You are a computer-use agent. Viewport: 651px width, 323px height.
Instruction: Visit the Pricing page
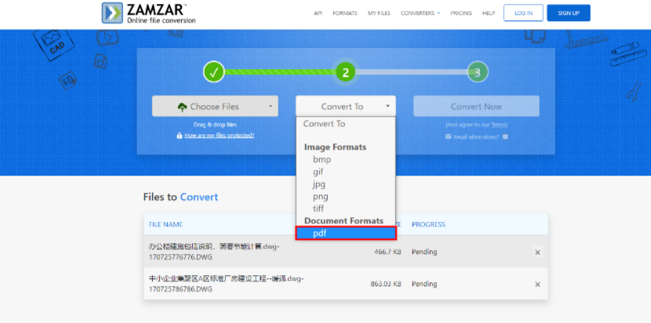coord(461,13)
